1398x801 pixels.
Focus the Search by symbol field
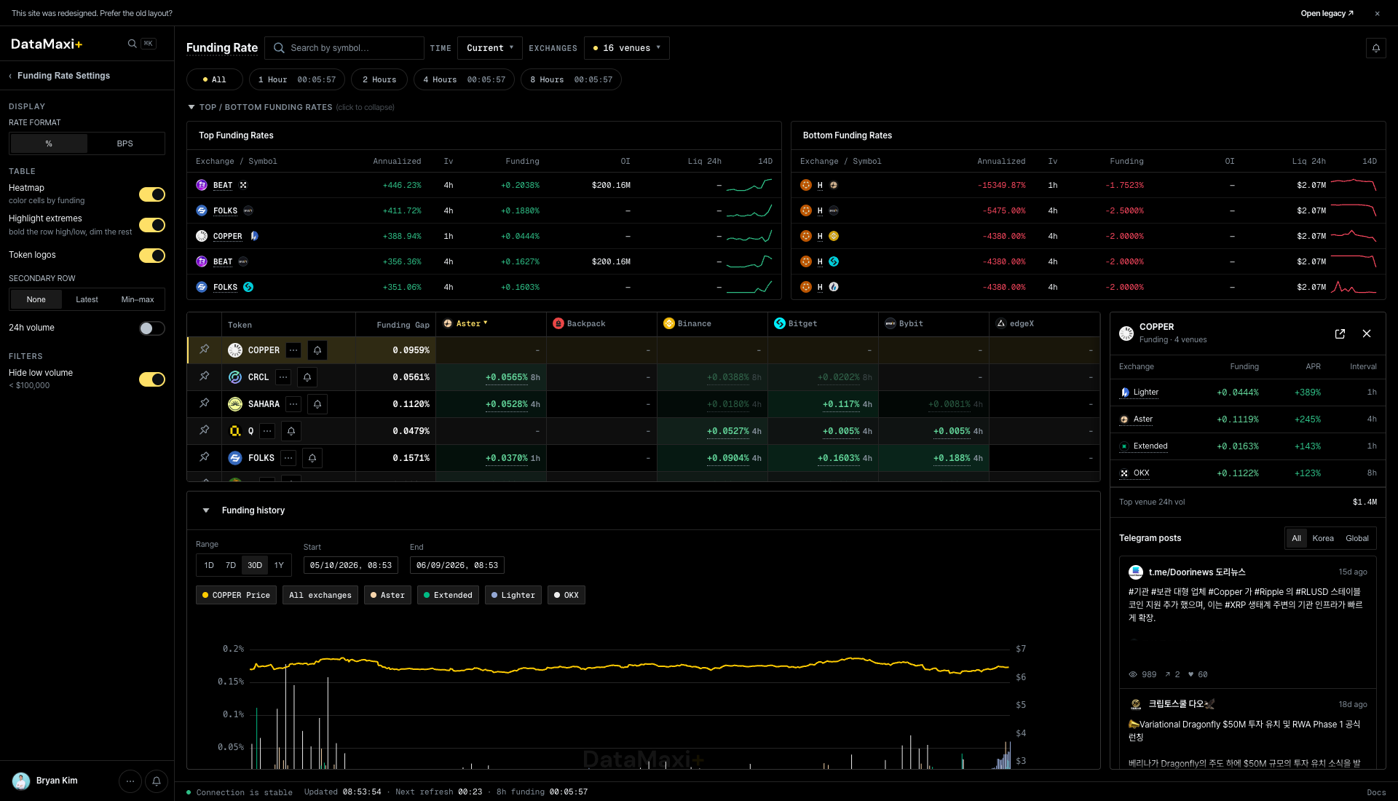click(x=344, y=48)
